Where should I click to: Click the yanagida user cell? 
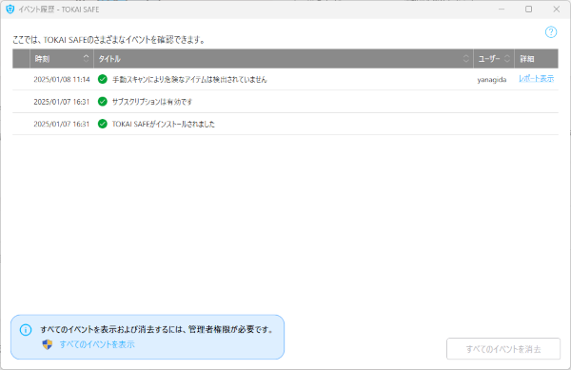(492, 80)
